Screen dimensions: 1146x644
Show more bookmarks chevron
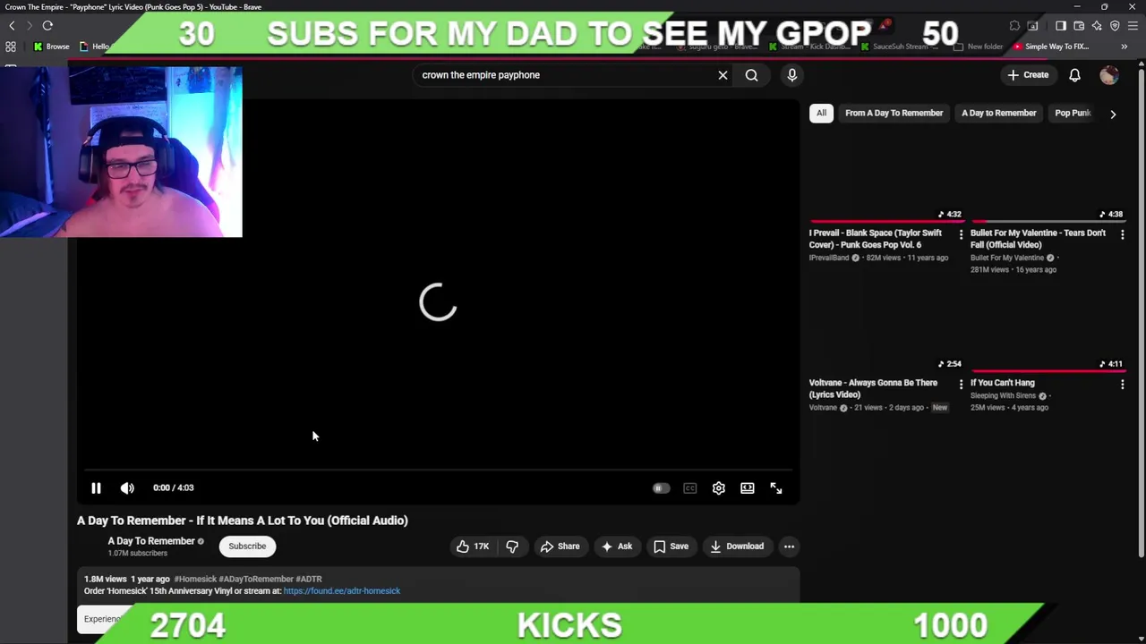pos(1125,47)
